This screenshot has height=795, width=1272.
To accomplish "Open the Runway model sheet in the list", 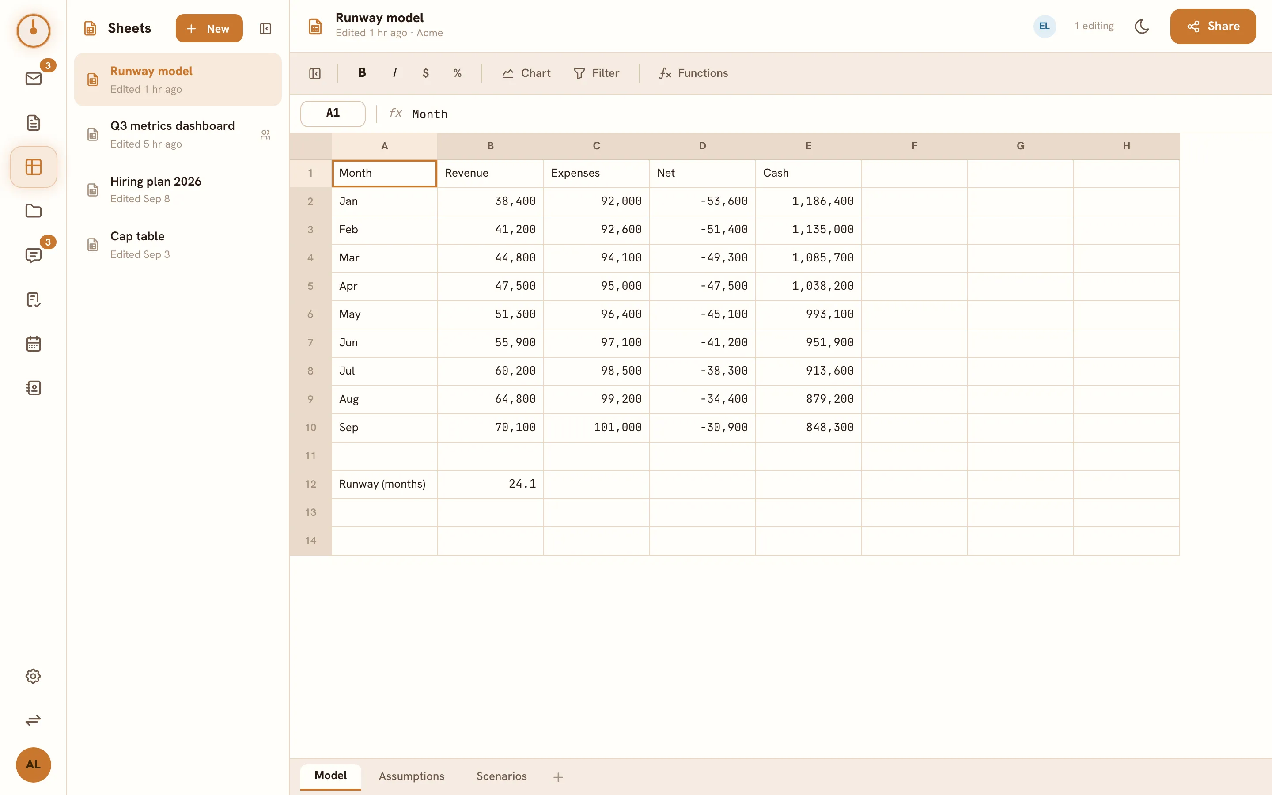I will pos(178,79).
